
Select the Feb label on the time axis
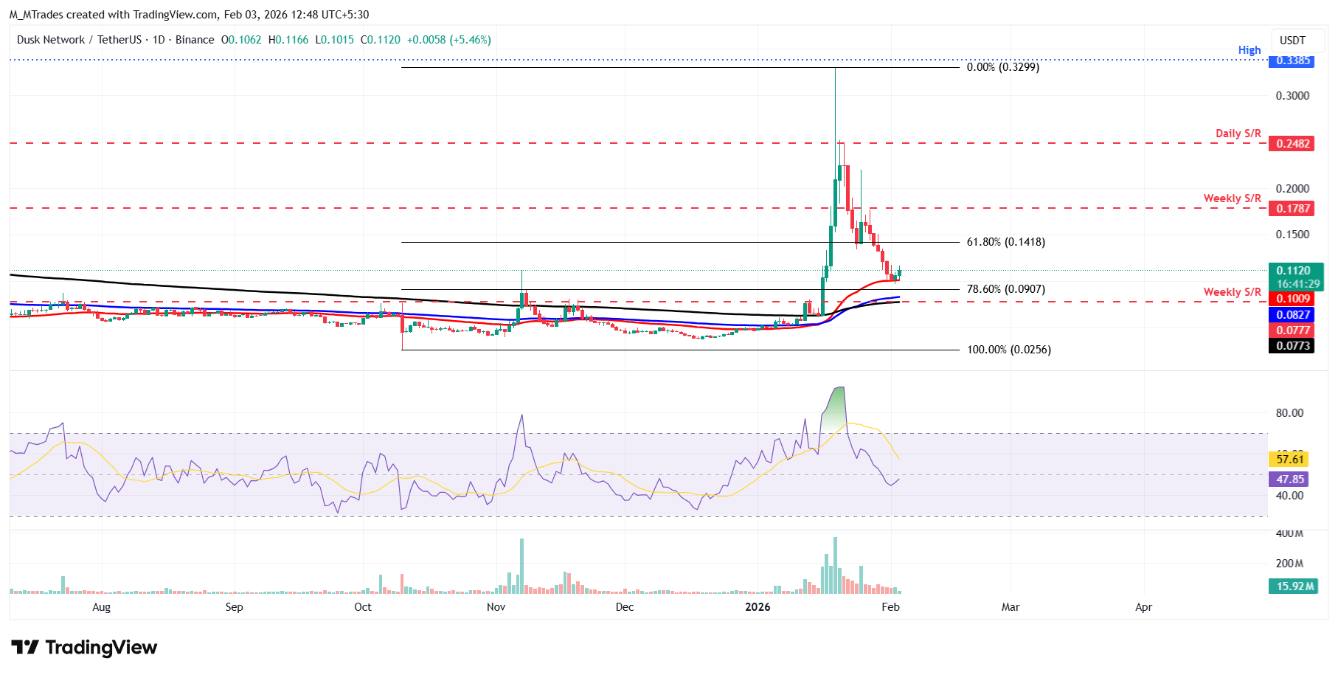[890, 607]
